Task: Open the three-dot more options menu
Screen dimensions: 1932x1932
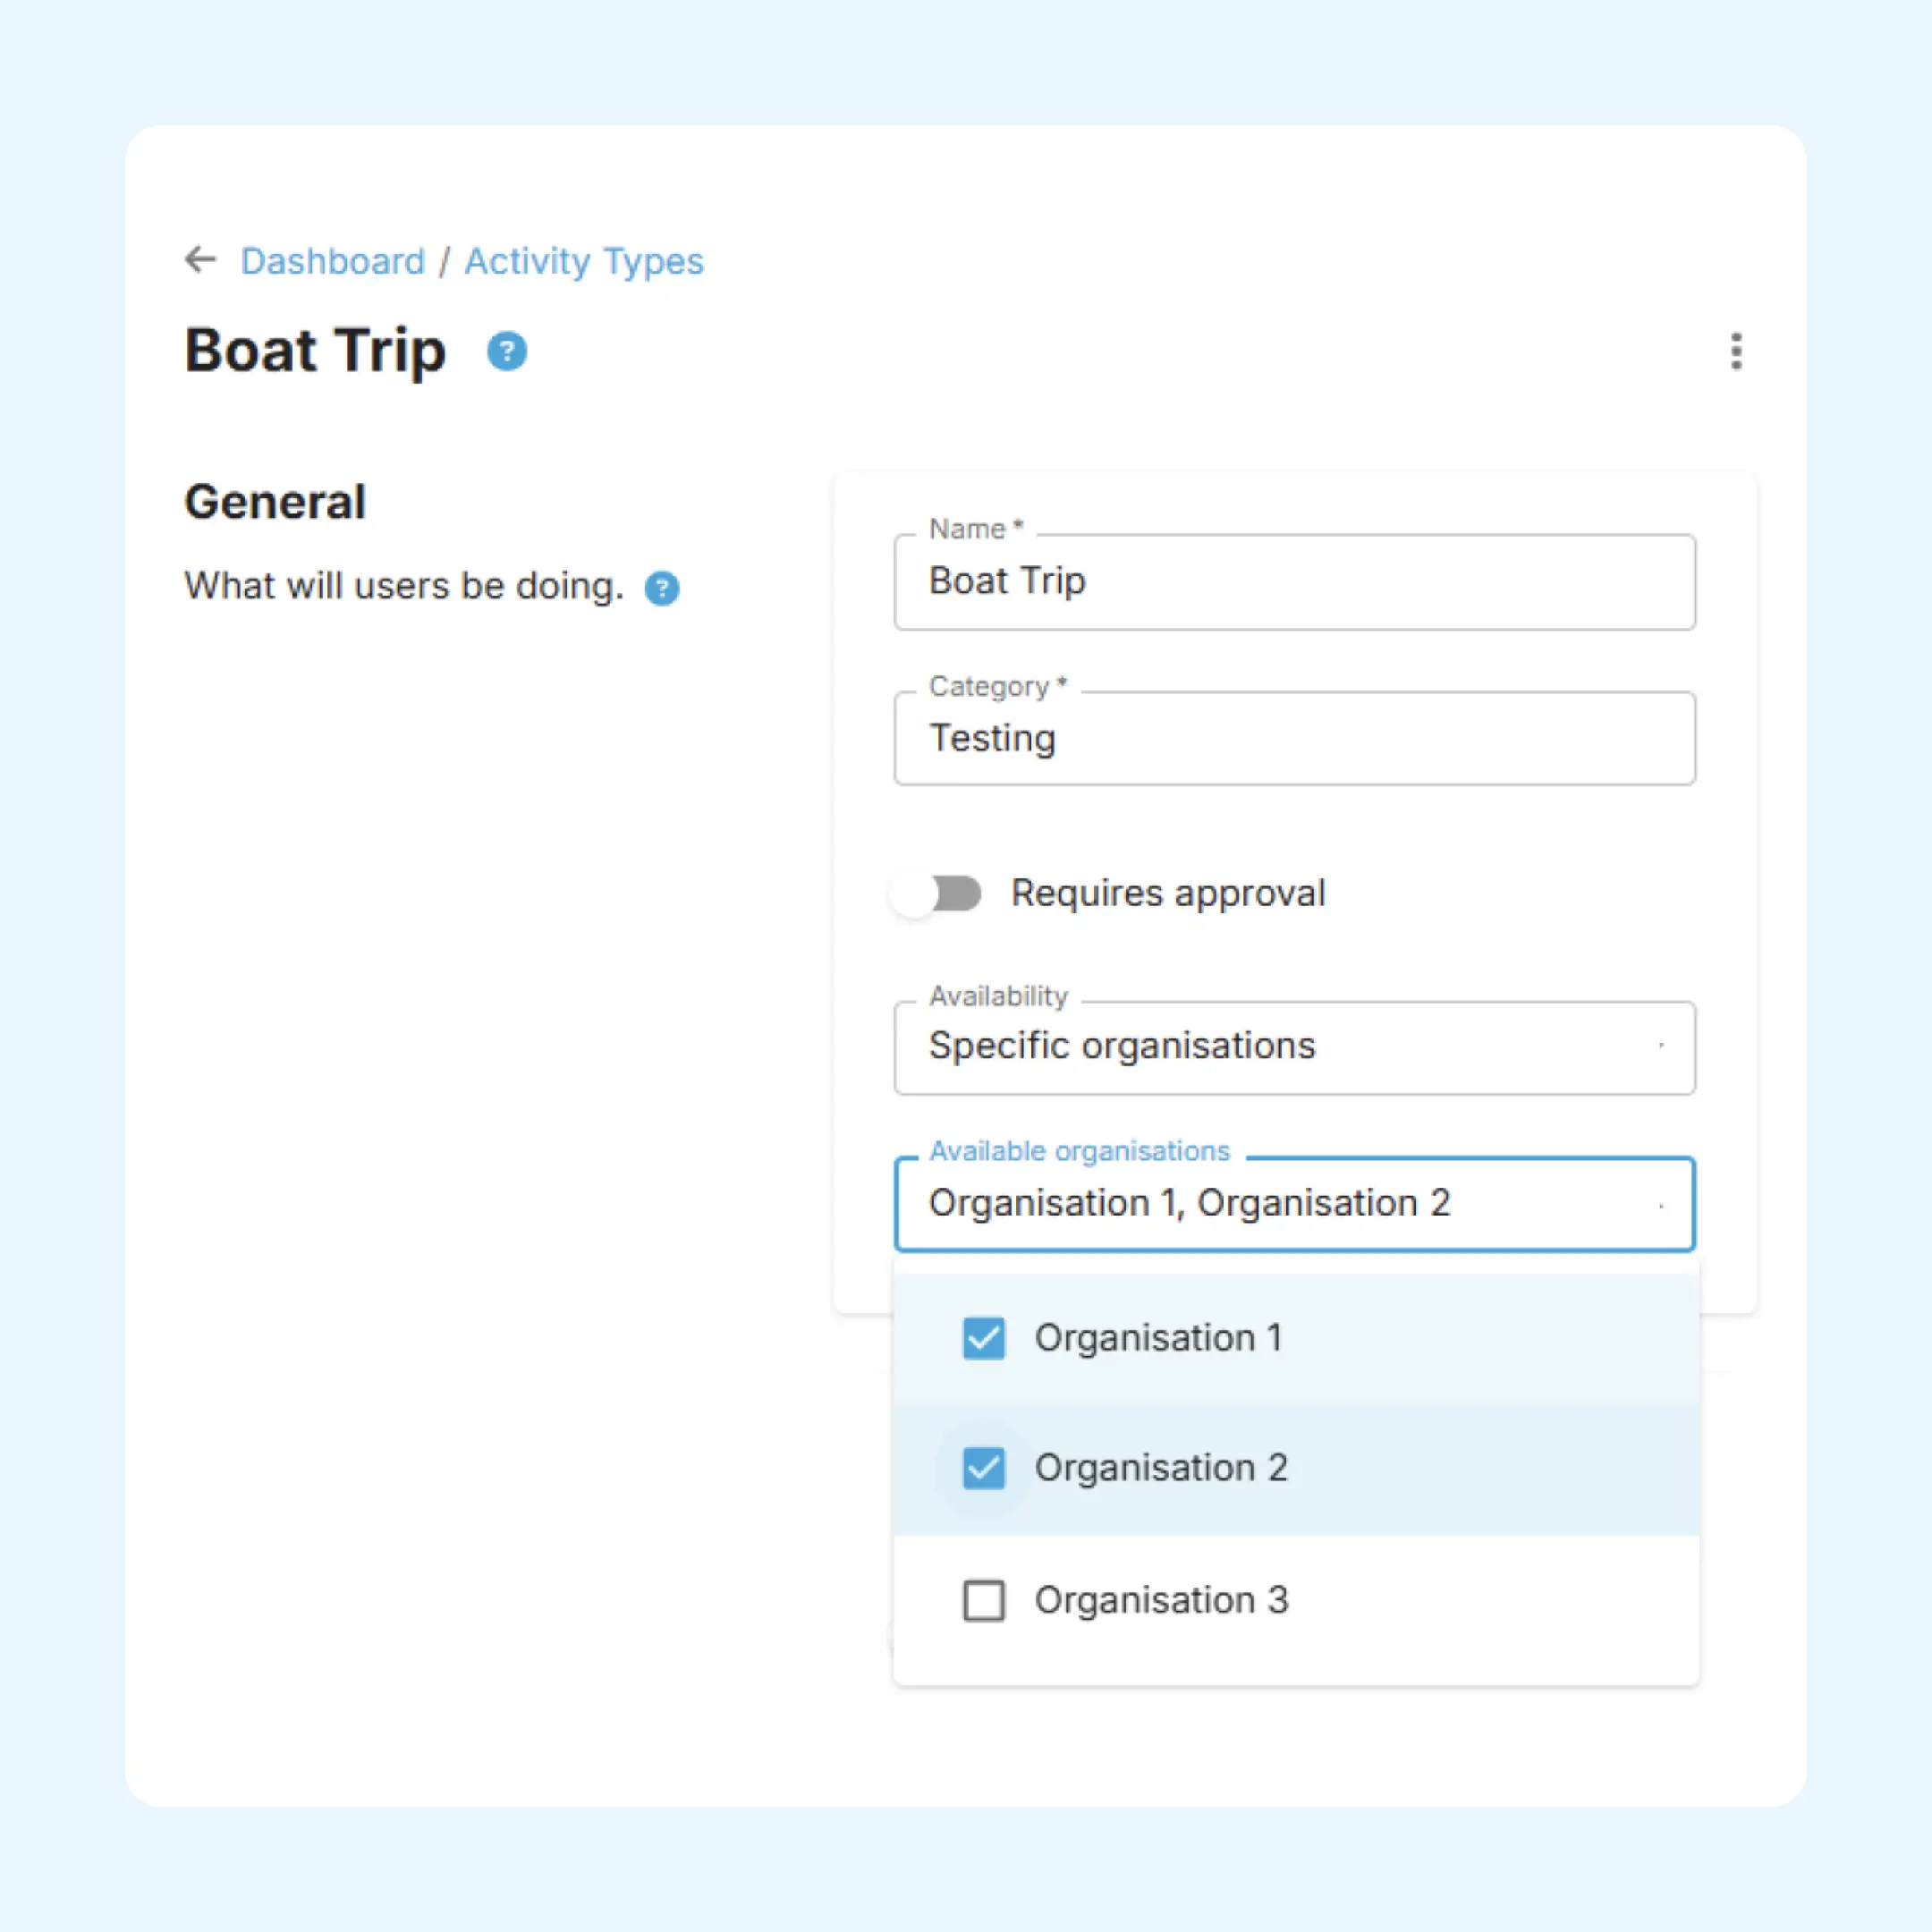Action: coord(1736,351)
